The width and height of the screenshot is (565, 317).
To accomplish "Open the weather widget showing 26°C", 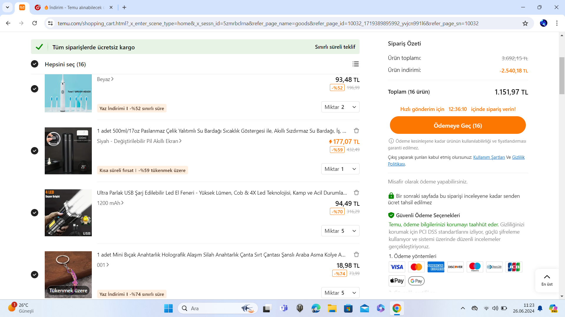I will click(21, 308).
